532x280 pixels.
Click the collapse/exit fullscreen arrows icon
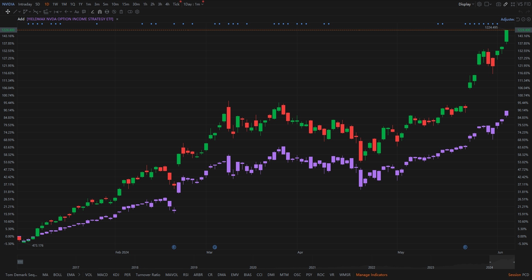point(513,4)
